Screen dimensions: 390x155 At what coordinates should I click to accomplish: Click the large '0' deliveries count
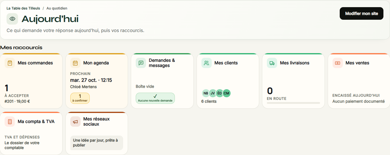(x=270, y=91)
